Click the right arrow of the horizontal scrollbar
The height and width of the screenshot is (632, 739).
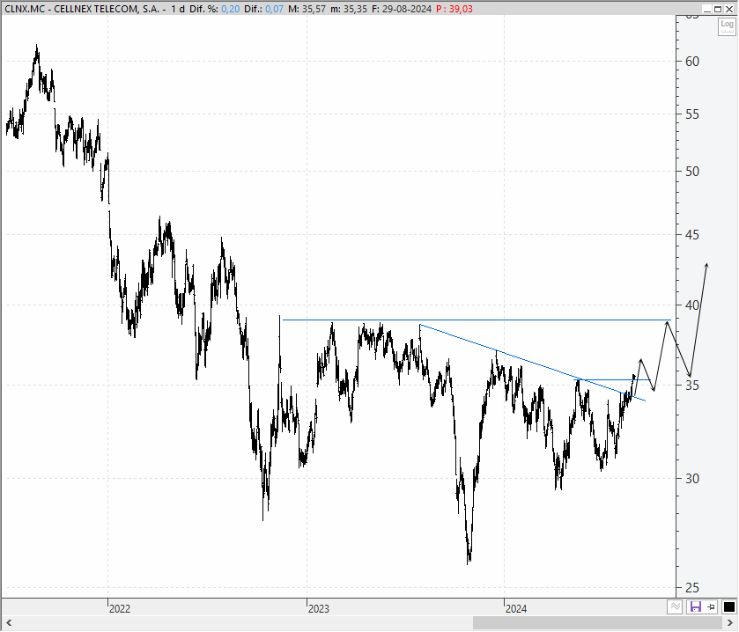tap(731, 623)
